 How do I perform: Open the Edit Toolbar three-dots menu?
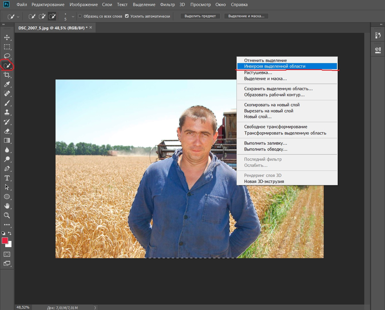click(7, 225)
